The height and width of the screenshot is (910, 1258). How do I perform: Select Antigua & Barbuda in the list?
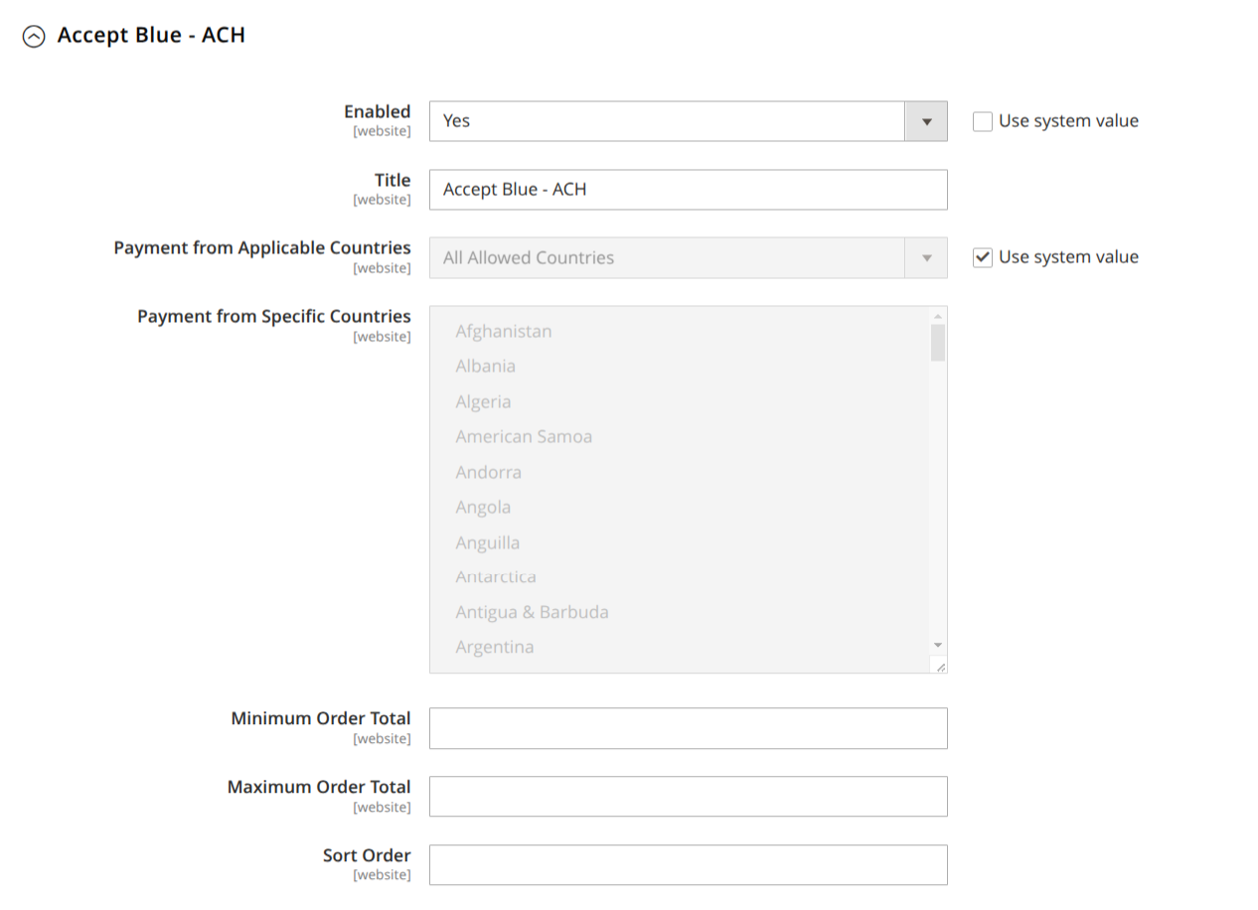[x=532, y=612]
